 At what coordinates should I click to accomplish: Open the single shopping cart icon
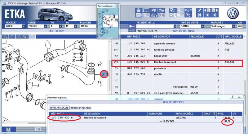[x=188, y=15]
